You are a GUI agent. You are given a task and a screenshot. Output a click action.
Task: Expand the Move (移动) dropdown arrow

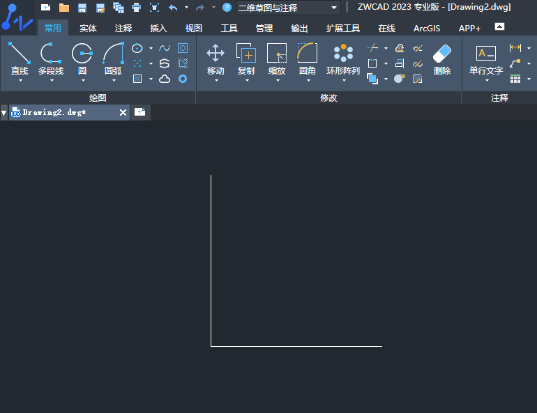tap(216, 81)
